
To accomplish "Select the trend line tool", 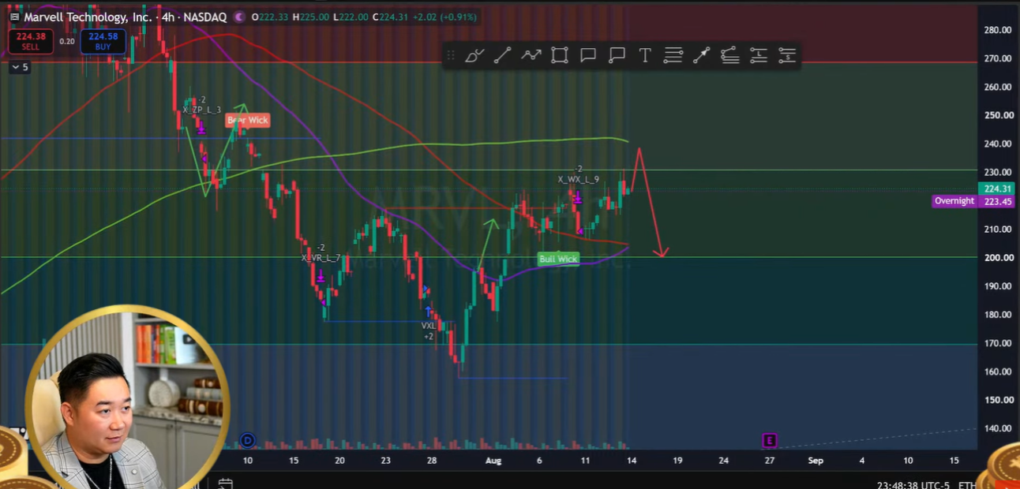I will pos(502,55).
